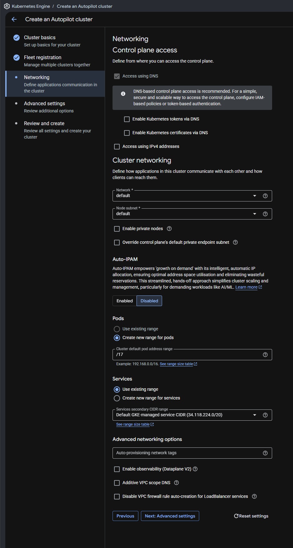
Task: Click Kubernetes Engine in the breadcrumb
Action: coord(31,6)
